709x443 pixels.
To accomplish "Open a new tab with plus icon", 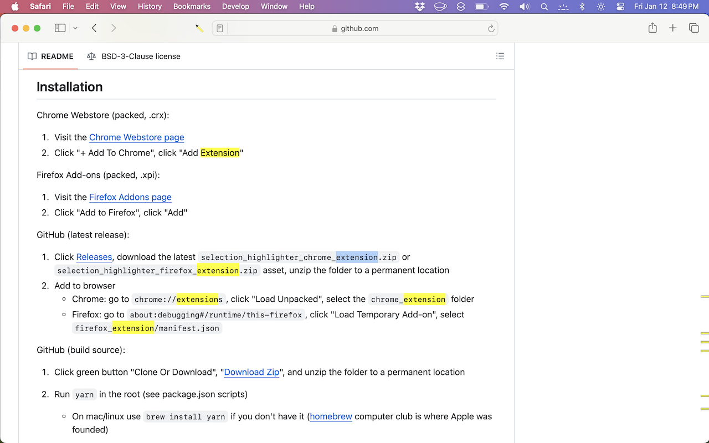I will pos(673,28).
